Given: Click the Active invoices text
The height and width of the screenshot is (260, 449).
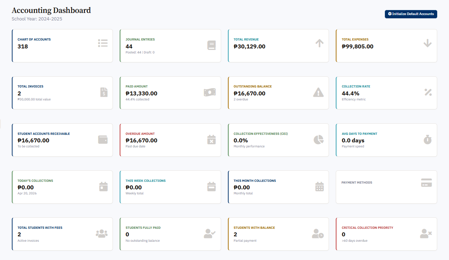Looking at the screenshot, I should 28,241.
